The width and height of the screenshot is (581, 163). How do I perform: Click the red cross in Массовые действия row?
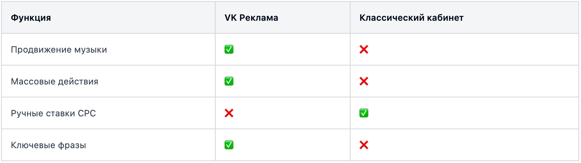pyautogui.click(x=364, y=81)
